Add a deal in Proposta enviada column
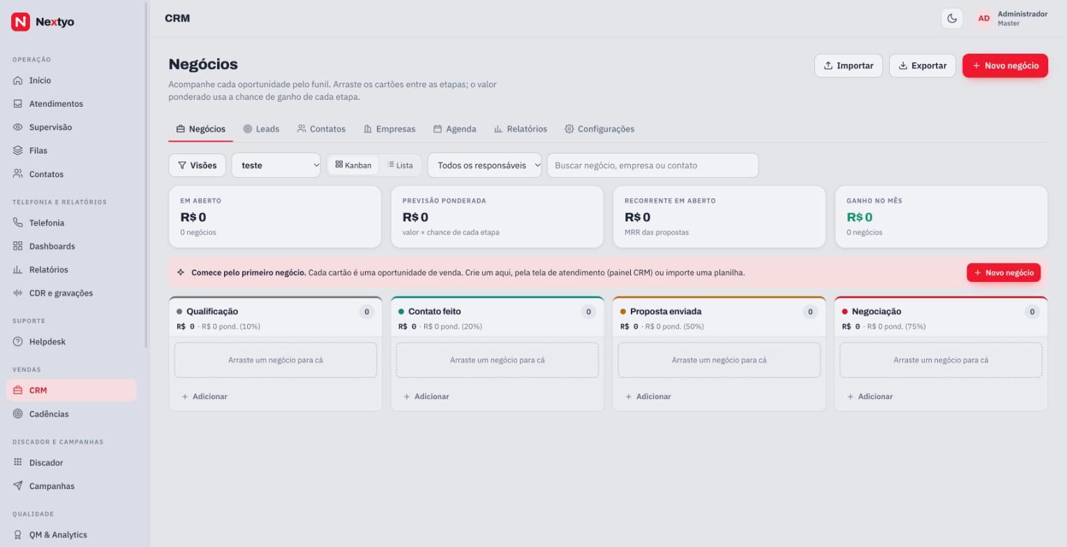The height and width of the screenshot is (547, 1067). [649, 396]
